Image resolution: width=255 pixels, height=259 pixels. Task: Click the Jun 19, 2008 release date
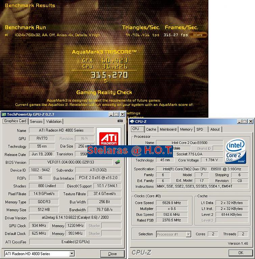[x=42, y=154]
